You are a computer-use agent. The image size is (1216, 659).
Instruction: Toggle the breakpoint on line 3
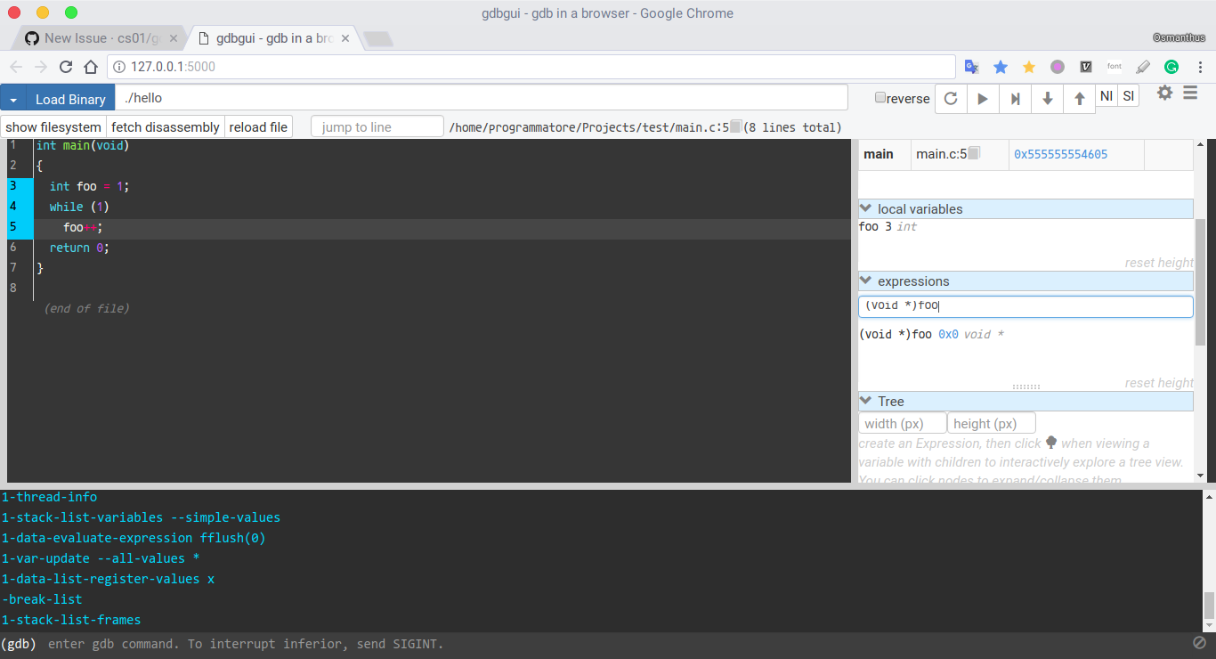pos(12,186)
